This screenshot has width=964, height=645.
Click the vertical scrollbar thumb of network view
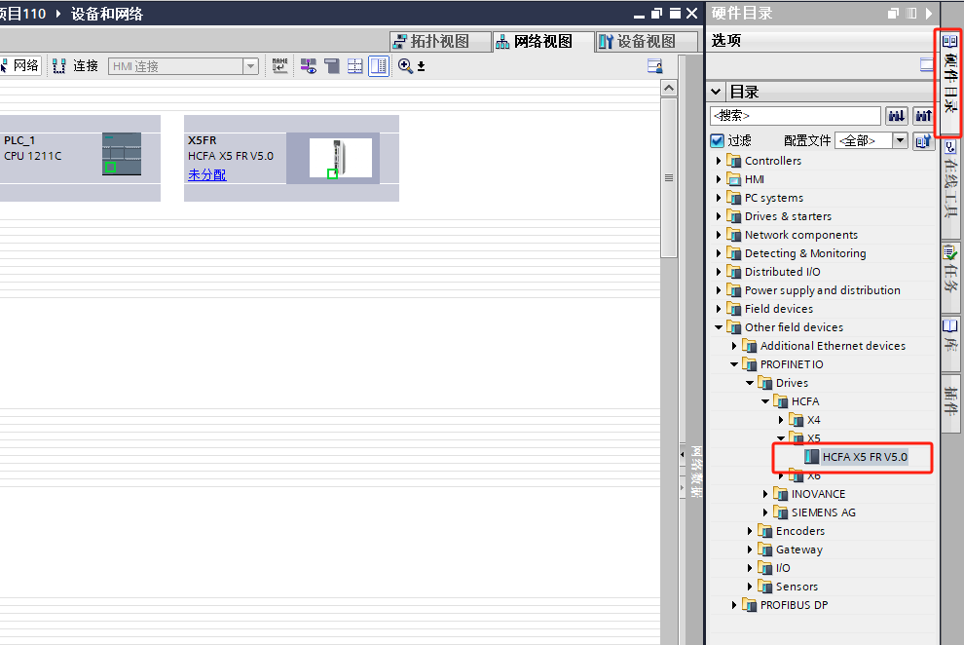[669, 177]
